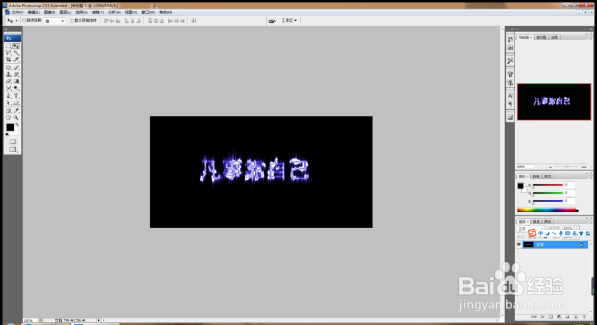Select the Zoom magnifier tool

pyautogui.click(x=16, y=117)
